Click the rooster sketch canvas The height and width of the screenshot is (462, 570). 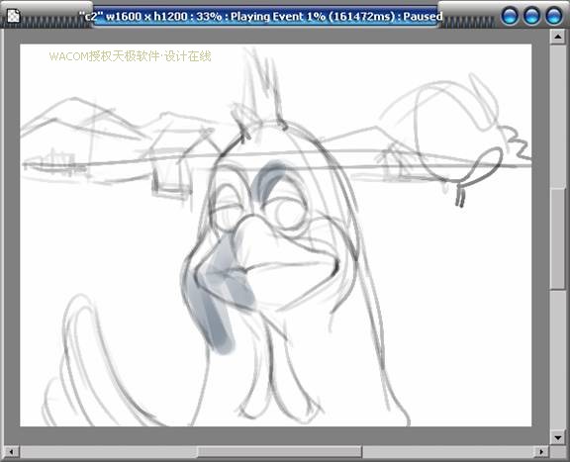coord(275,235)
